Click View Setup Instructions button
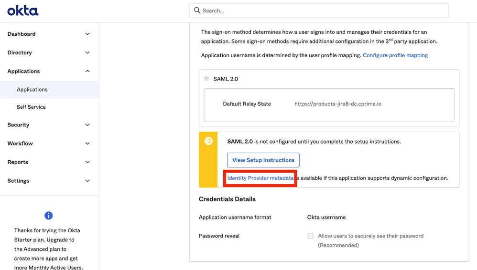The width and height of the screenshot is (477, 270). (263, 160)
